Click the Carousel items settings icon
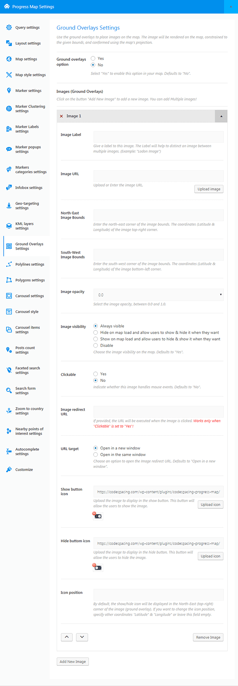 tap(9, 330)
